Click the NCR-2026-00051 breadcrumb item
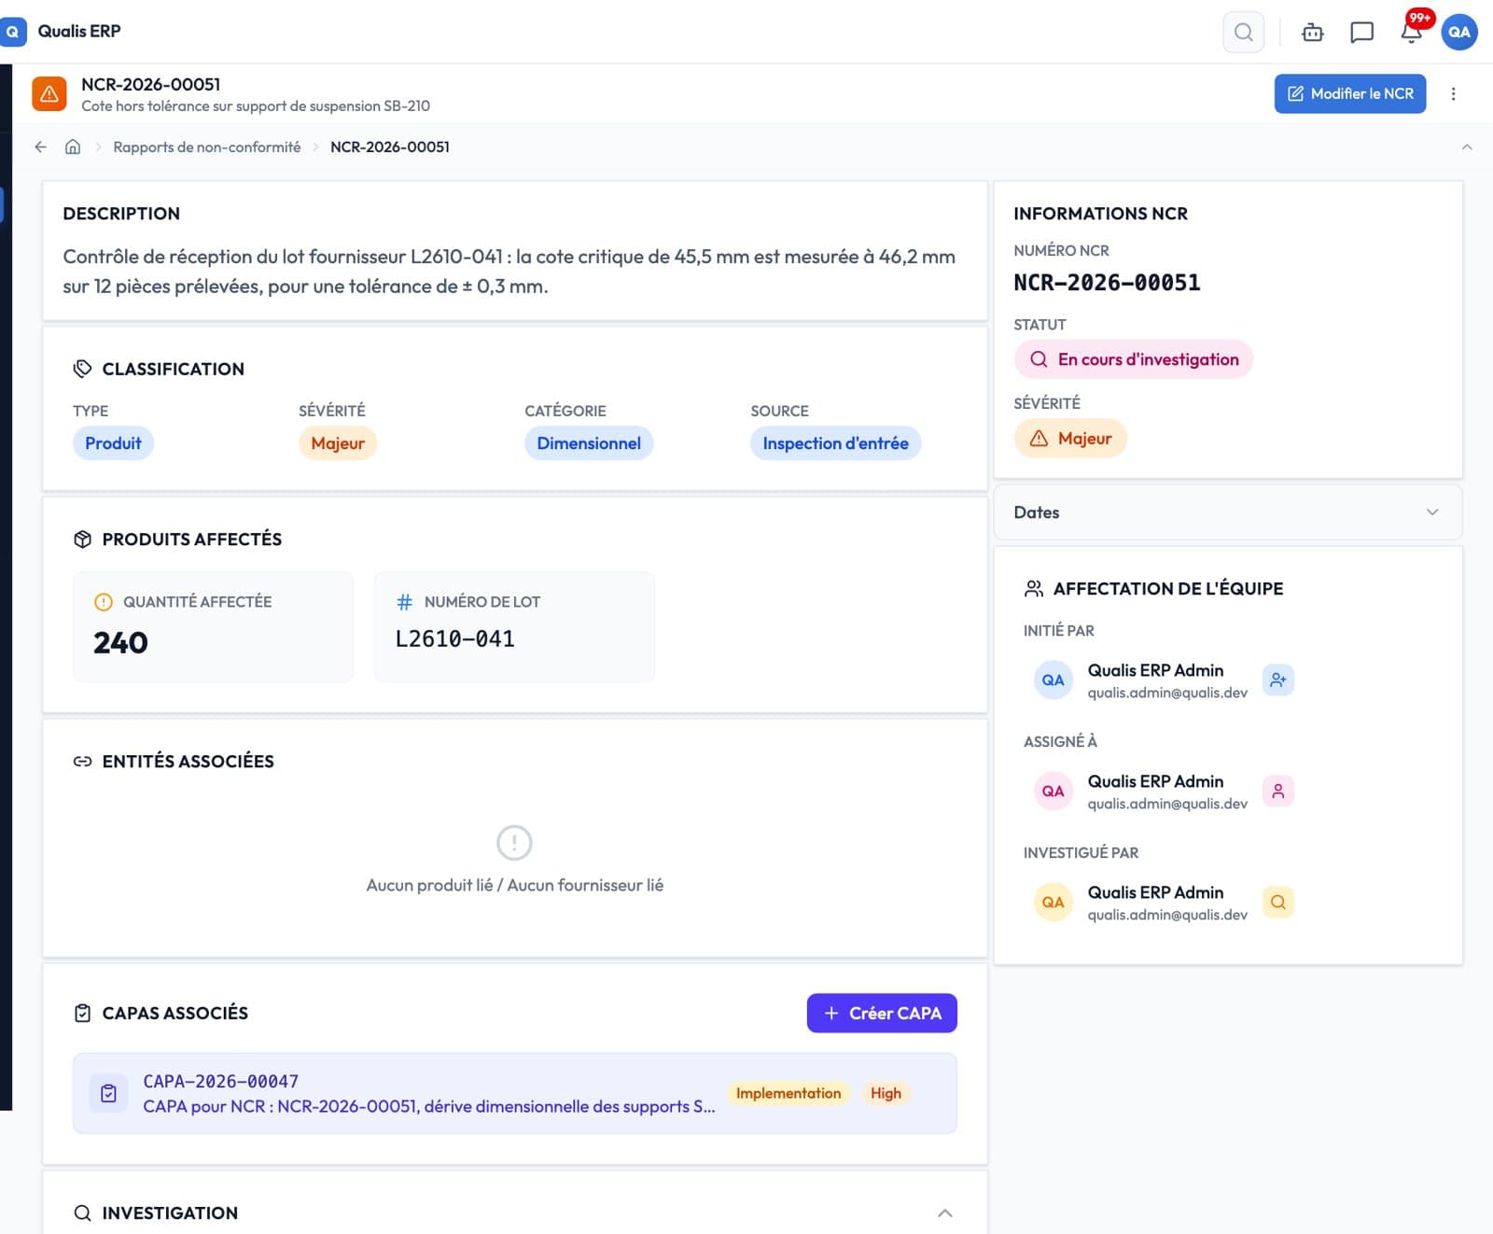Image resolution: width=1493 pixels, height=1234 pixels. (389, 147)
